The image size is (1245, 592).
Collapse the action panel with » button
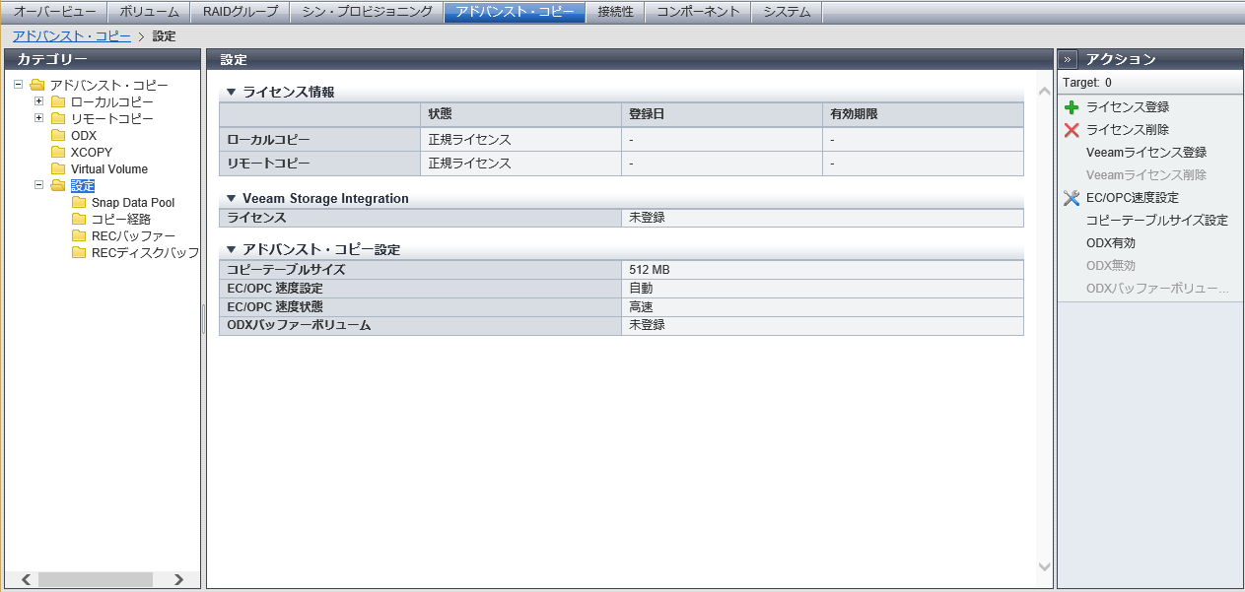(1069, 59)
